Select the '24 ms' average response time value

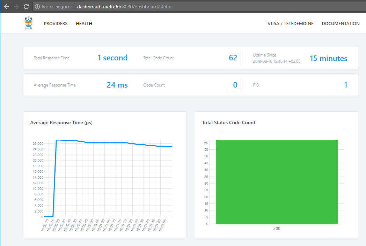pyautogui.click(x=117, y=85)
